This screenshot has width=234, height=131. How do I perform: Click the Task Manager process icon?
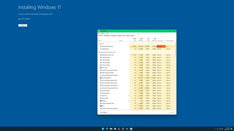tap(101, 49)
